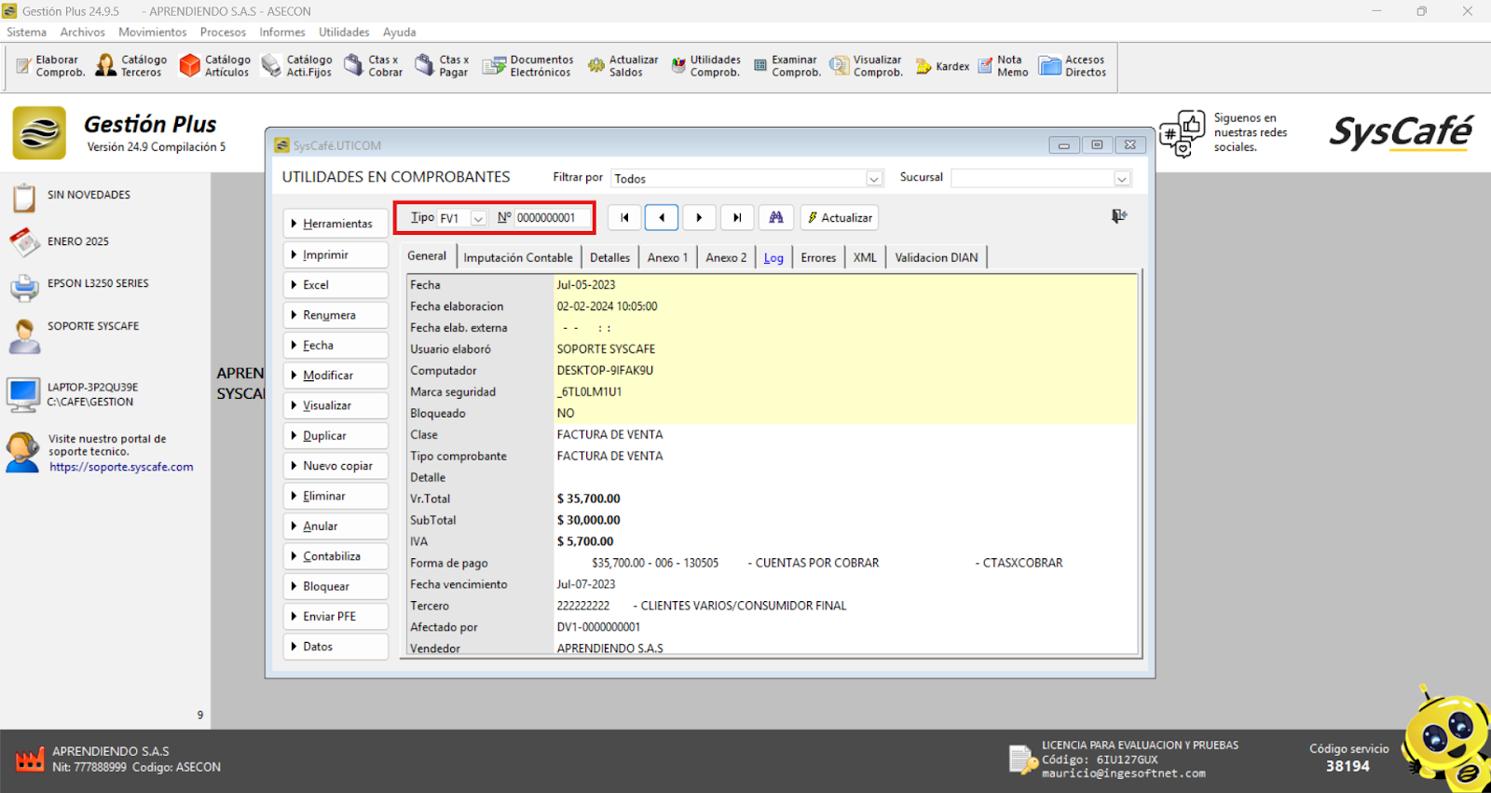Open the soporte.syscafe.com link
Image resolution: width=1491 pixels, height=793 pixels.
coord(121,468)
